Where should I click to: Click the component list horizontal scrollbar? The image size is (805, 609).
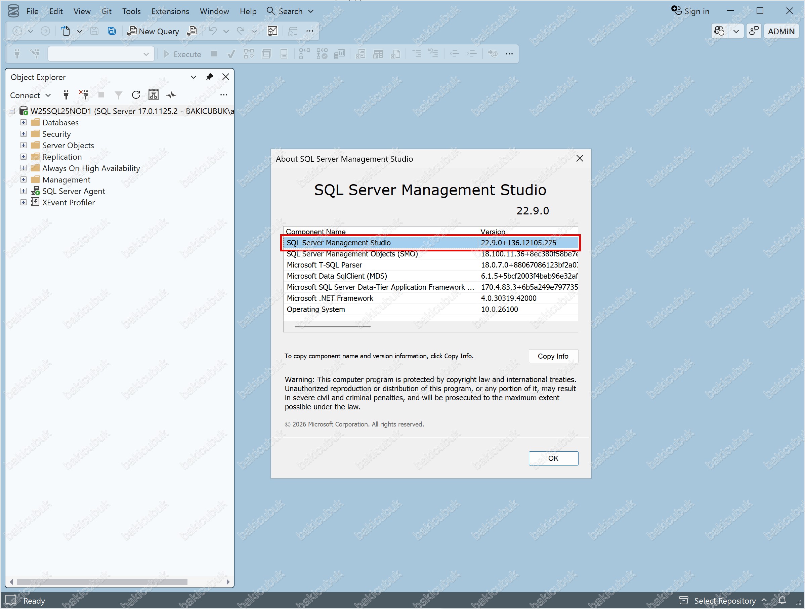(333, 327)
